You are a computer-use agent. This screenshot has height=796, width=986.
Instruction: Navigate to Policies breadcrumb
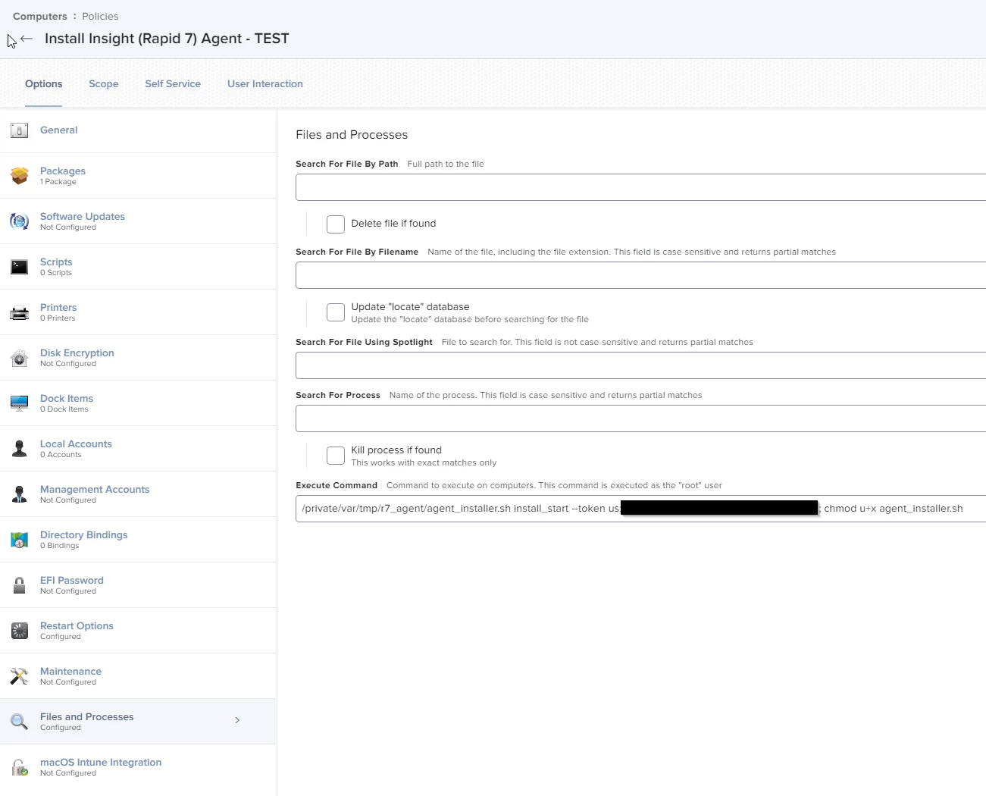coord(100,17)
